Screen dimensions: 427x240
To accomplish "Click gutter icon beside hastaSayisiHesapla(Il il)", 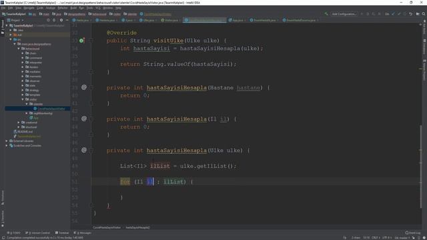I will [84, 119].
